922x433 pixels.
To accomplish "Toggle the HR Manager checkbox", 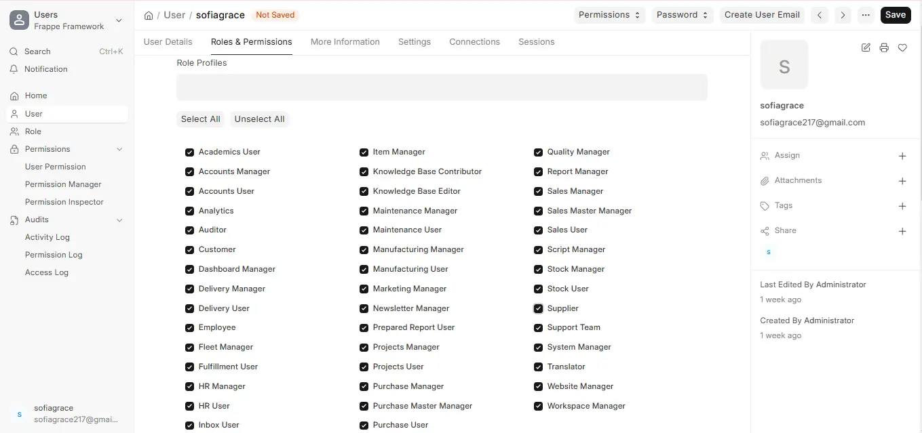I will (190, 387).
